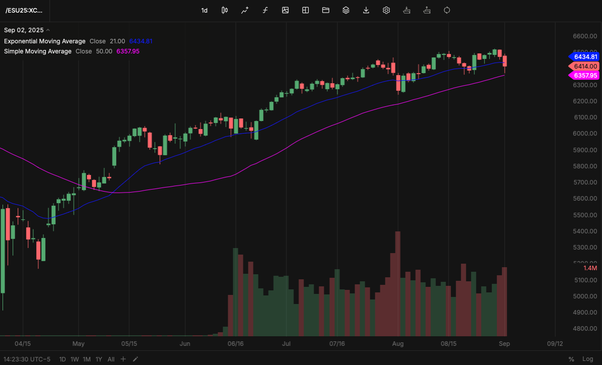Switch to the 1Y range tab

point(98,359)
